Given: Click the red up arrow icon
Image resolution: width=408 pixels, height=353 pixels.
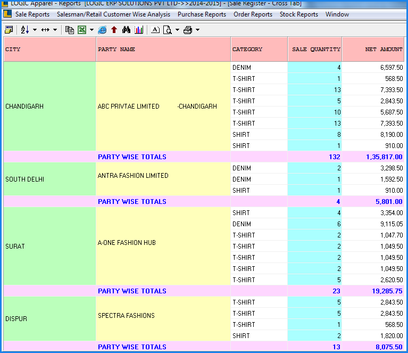Looking at the screenshot, I should pos(114,30).
